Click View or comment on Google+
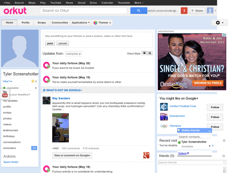 tap(72, 155)
